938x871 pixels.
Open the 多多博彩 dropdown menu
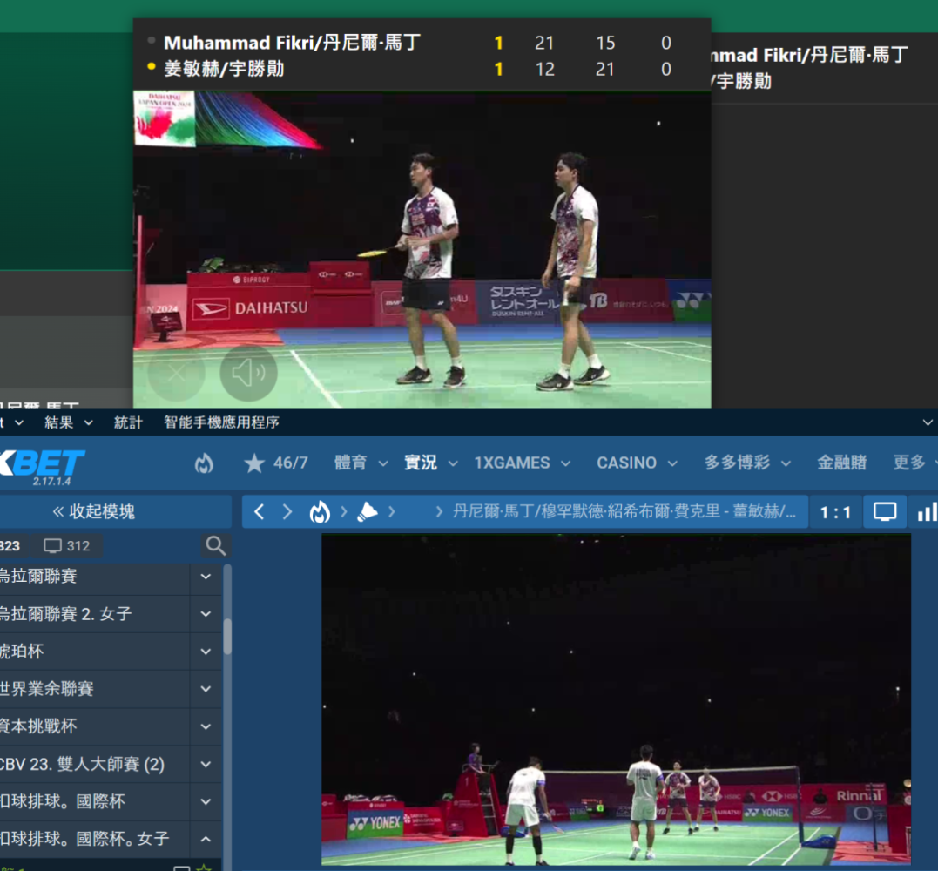pos(747,463)
